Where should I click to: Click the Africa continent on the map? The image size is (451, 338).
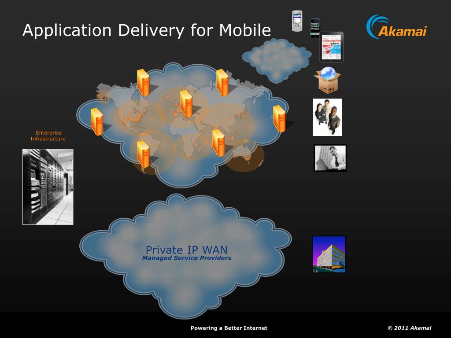[185, 138]
